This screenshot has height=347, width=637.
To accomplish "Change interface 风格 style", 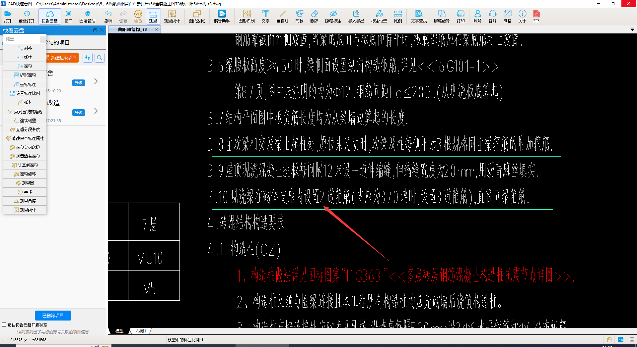I will click(x=507, y=16).
